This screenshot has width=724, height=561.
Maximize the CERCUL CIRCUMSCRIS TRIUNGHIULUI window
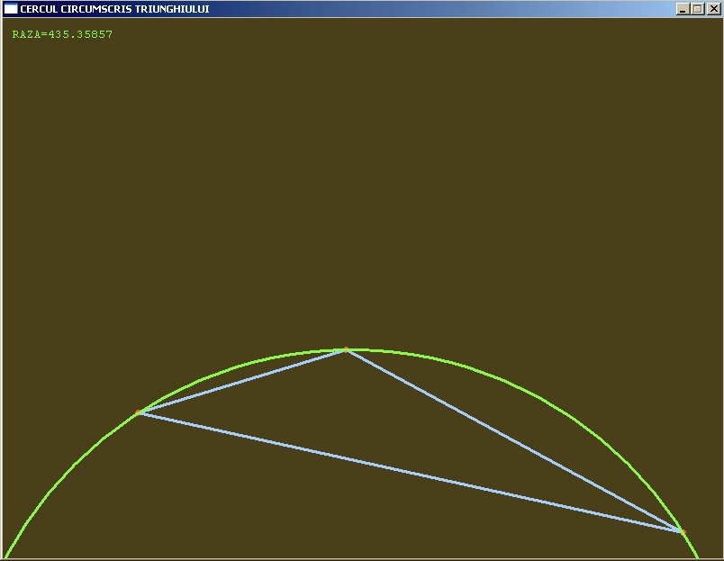tap(698, 9)
